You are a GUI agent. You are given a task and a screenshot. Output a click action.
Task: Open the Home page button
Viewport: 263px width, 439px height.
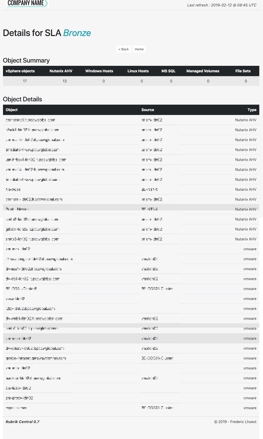coord(139,49)
